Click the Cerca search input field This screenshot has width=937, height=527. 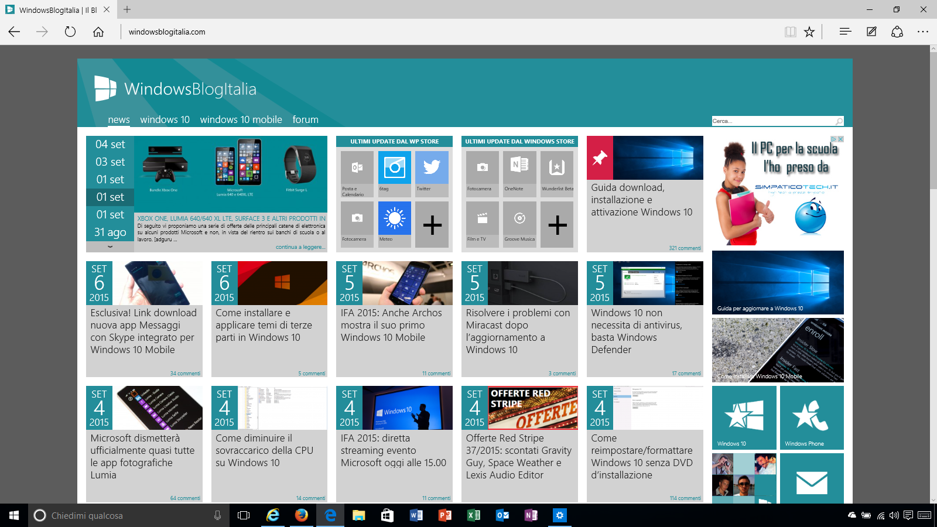(773, 121)
